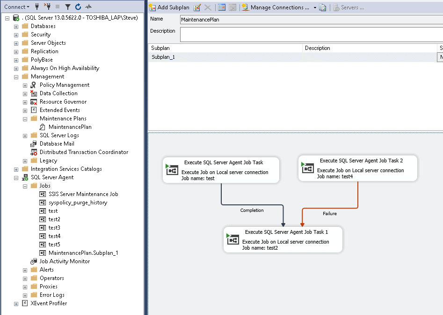The image size is (443, 315).
Task: Open Job Activity Monitor icon
Action: [34, 261]
